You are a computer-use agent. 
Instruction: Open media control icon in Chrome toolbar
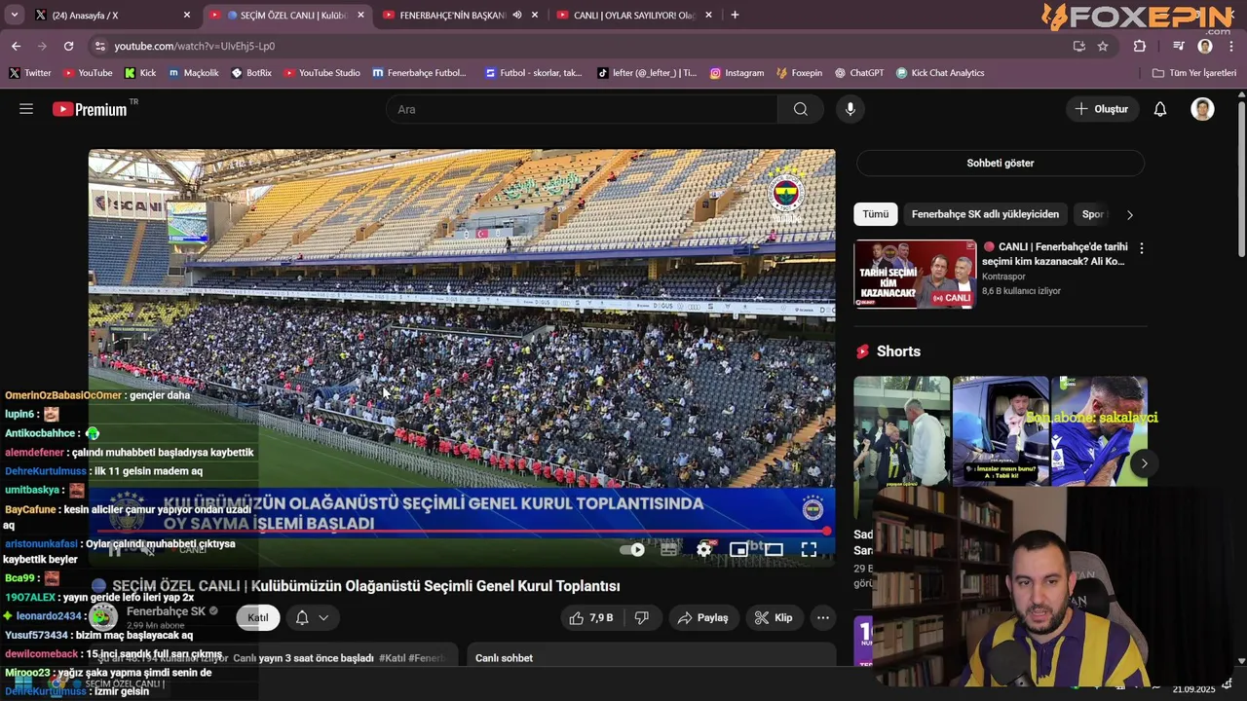[x=1178, y=46]
